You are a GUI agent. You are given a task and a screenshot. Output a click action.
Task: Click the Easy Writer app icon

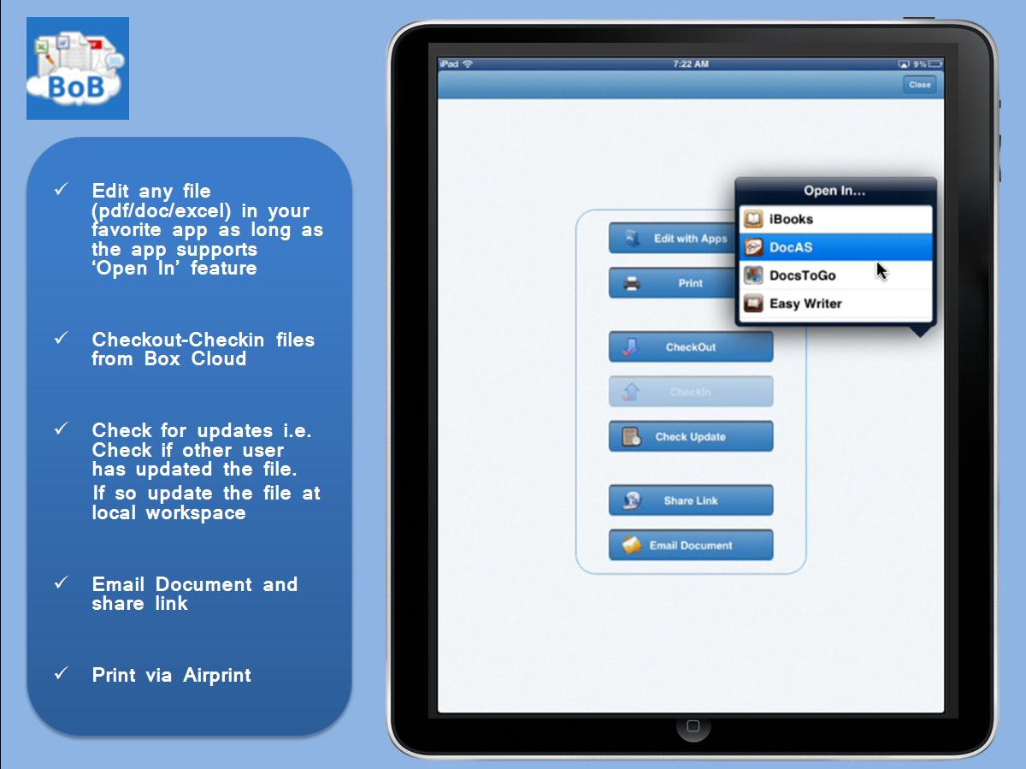753,304
